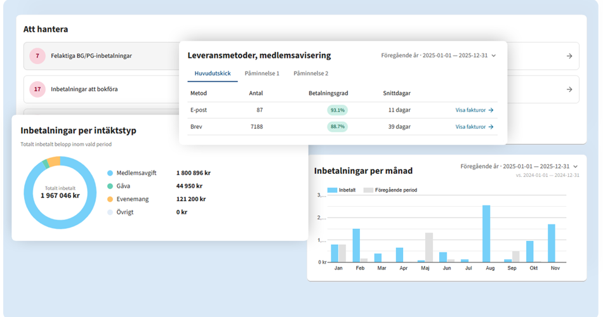The image size is (603, 317).
Task: Click the Evenemang orange legend dot
Action: click(x=110, y=199)
